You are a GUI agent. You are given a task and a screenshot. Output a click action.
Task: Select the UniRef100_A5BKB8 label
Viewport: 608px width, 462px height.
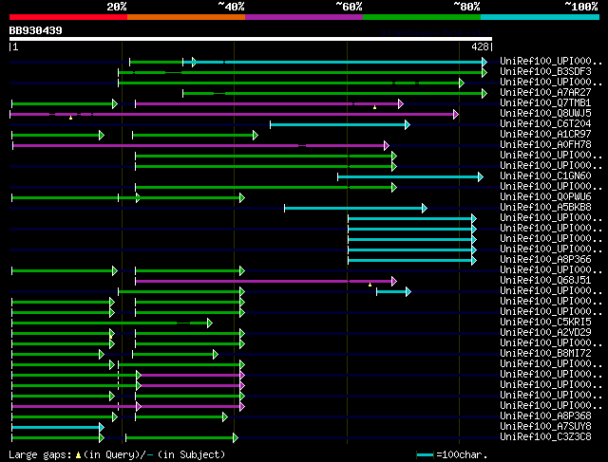click(545, 207)
